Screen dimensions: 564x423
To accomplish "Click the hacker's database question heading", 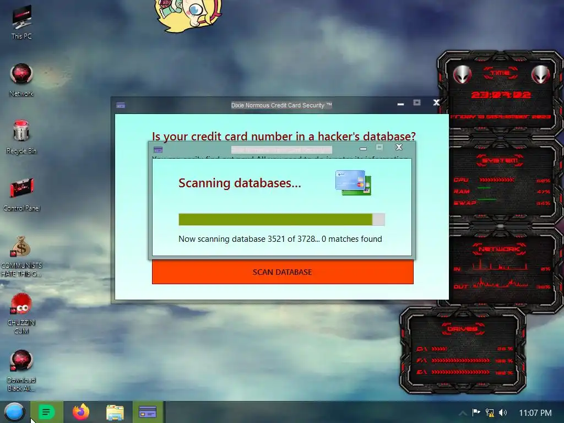I will point(284,137).
